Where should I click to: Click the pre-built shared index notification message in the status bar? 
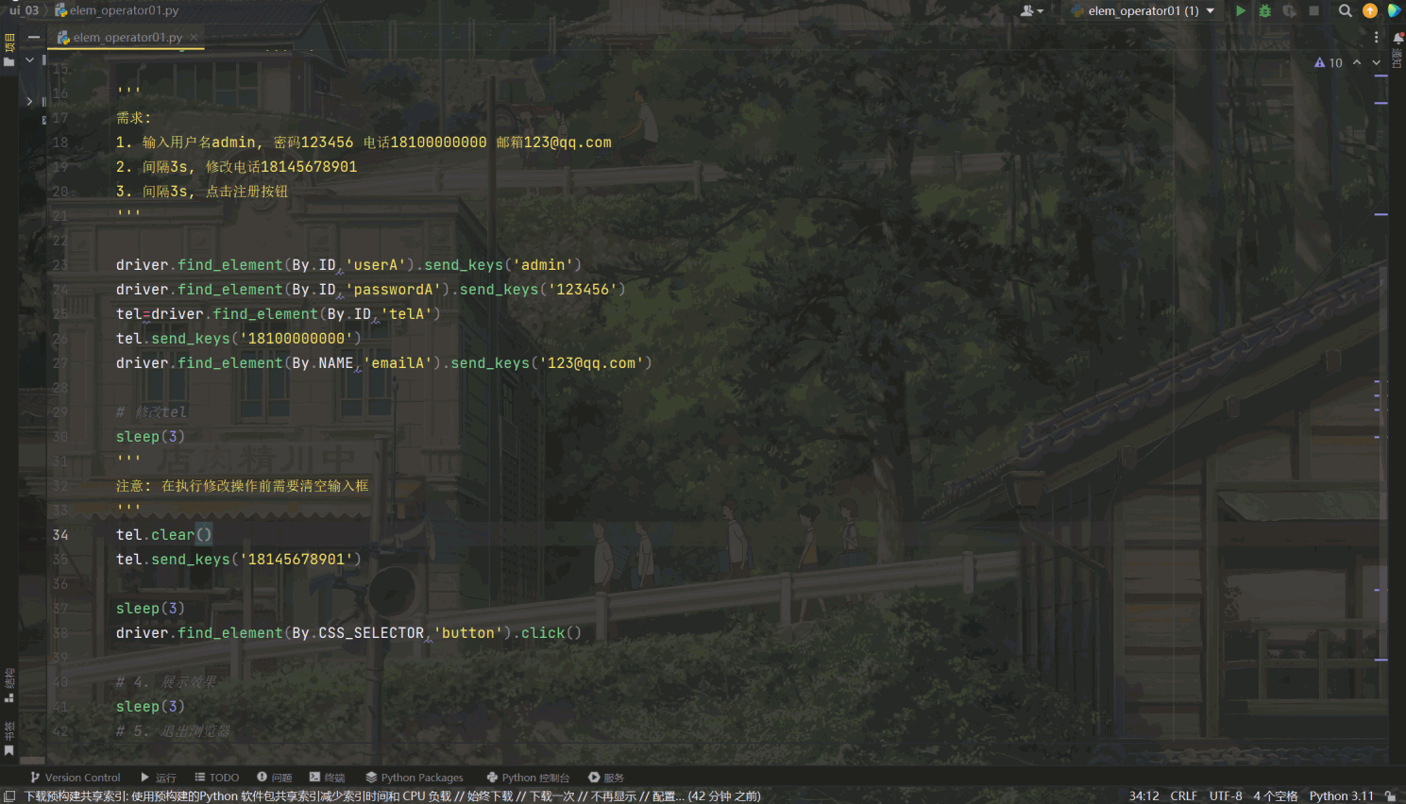click(393, 796)
